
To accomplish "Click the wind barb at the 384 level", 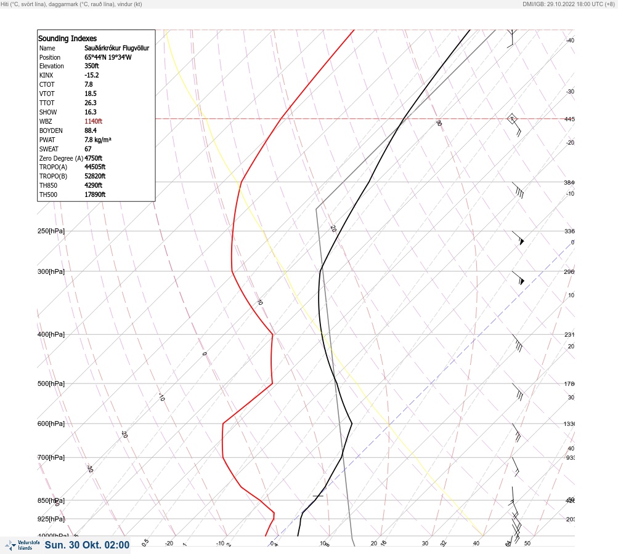I will 518,190.
